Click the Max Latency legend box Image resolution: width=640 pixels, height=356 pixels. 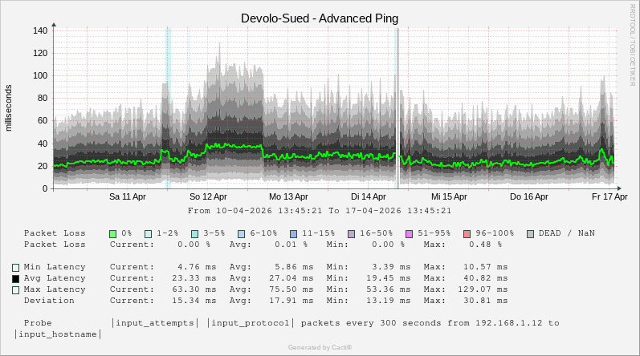coord(15,289)
